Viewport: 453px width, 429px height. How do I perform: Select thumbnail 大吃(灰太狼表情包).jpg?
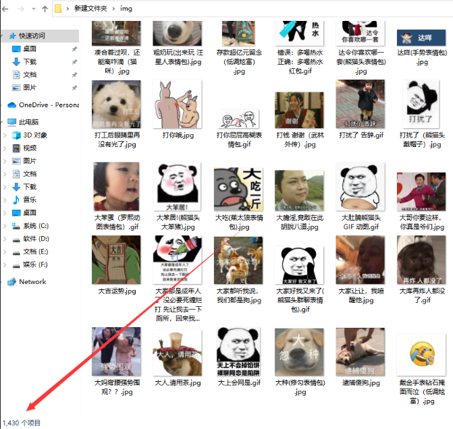point(238,190)
